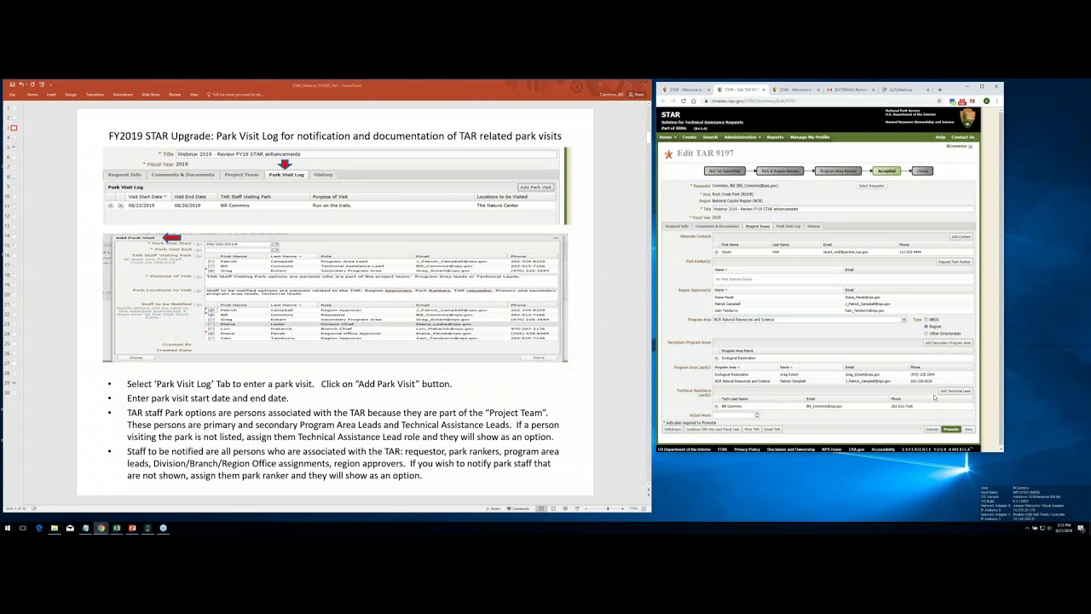Click the Request Park Ranker button
1091x614 pixels.
(x=955, y=262)
